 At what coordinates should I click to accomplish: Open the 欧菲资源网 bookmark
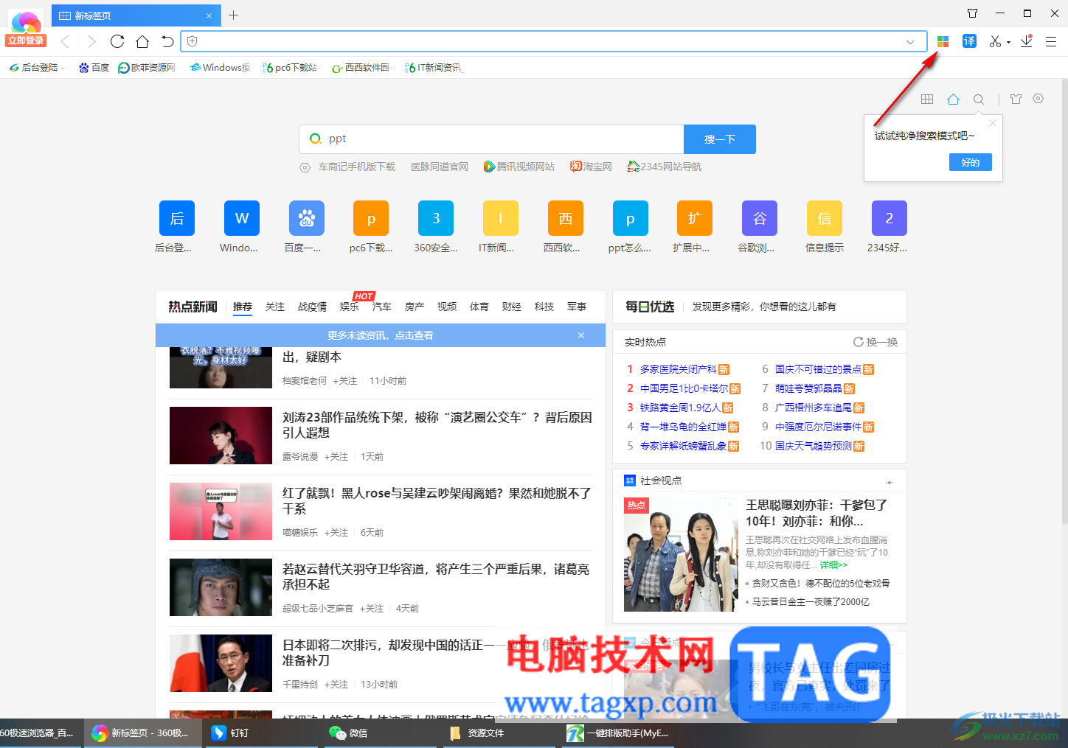147,68
